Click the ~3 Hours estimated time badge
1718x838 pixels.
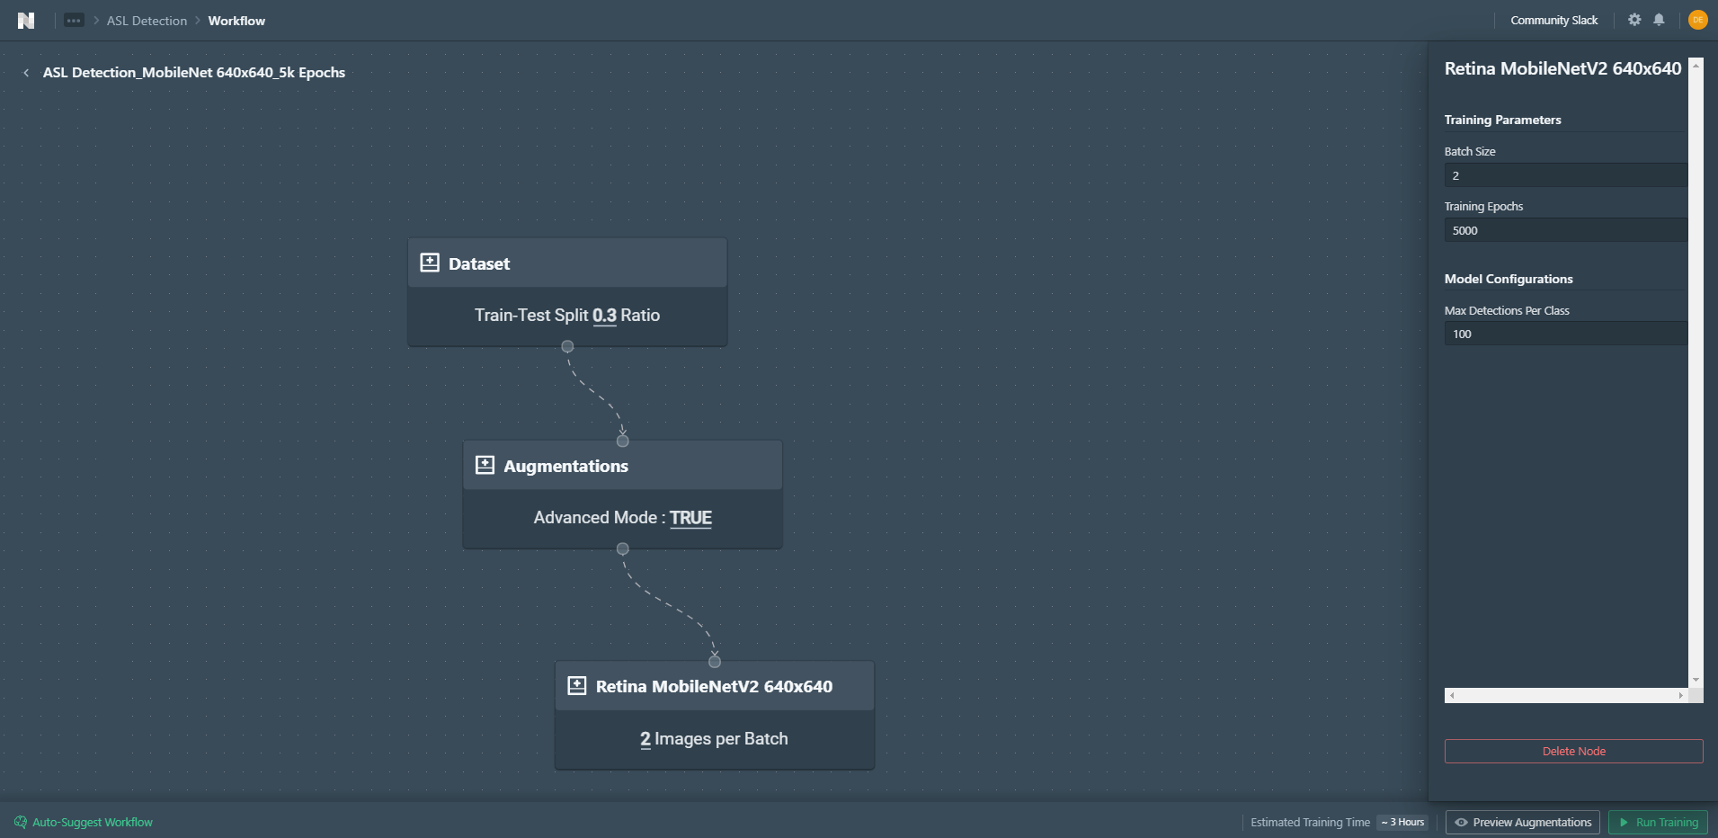1402,822
